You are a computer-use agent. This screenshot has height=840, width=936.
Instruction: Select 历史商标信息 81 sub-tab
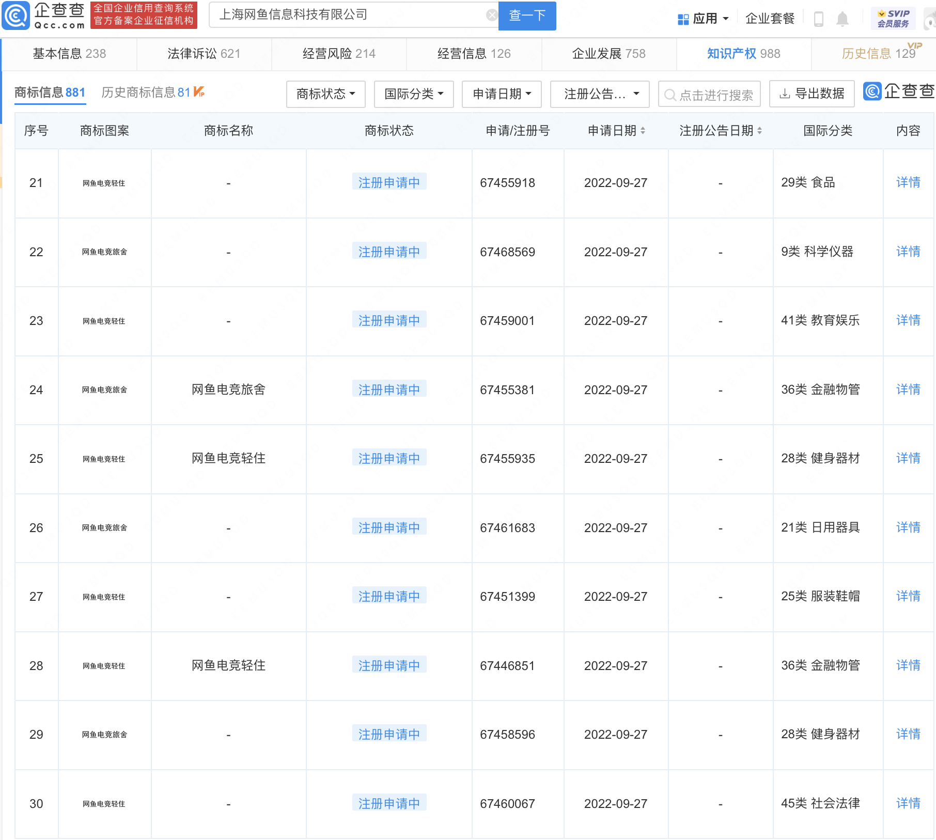click(146, 92)
